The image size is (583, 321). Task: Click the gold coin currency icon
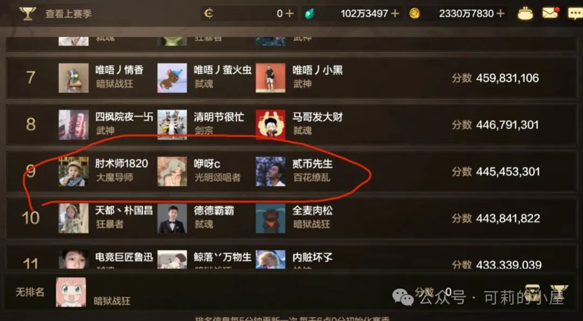tap(415, 13)
